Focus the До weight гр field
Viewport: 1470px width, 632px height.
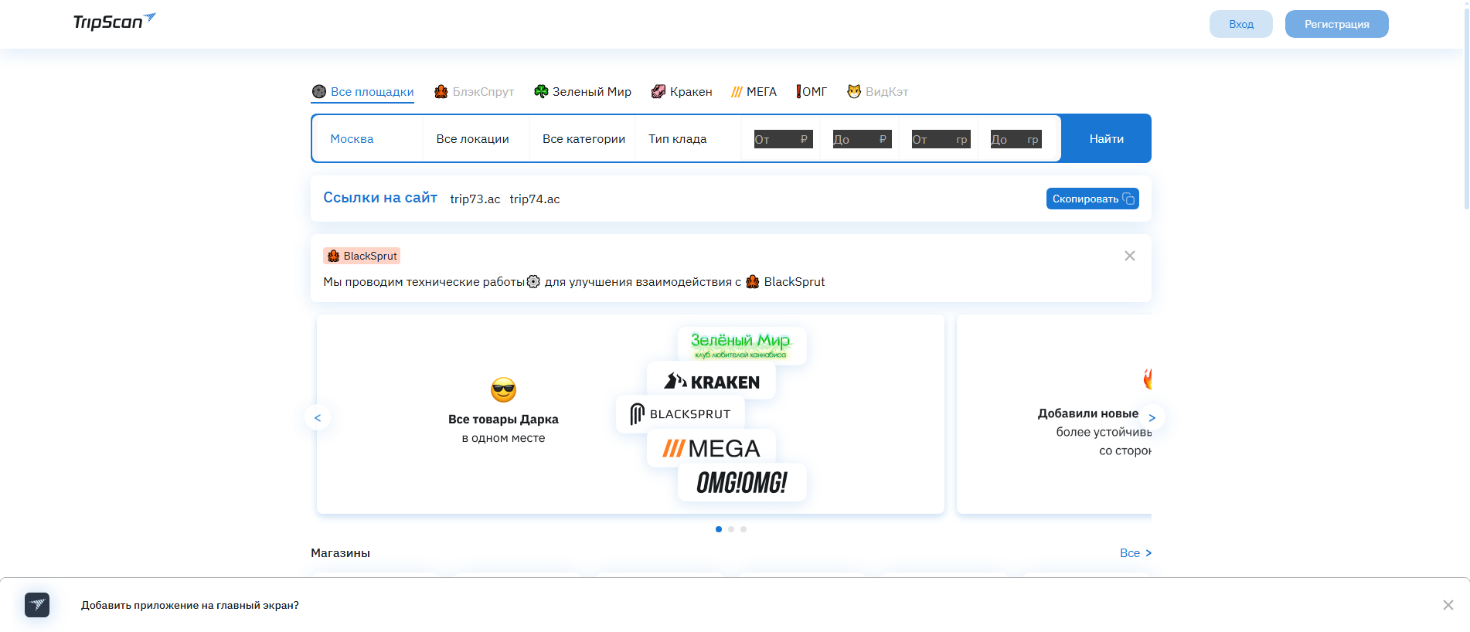(x=1016, y=139)
